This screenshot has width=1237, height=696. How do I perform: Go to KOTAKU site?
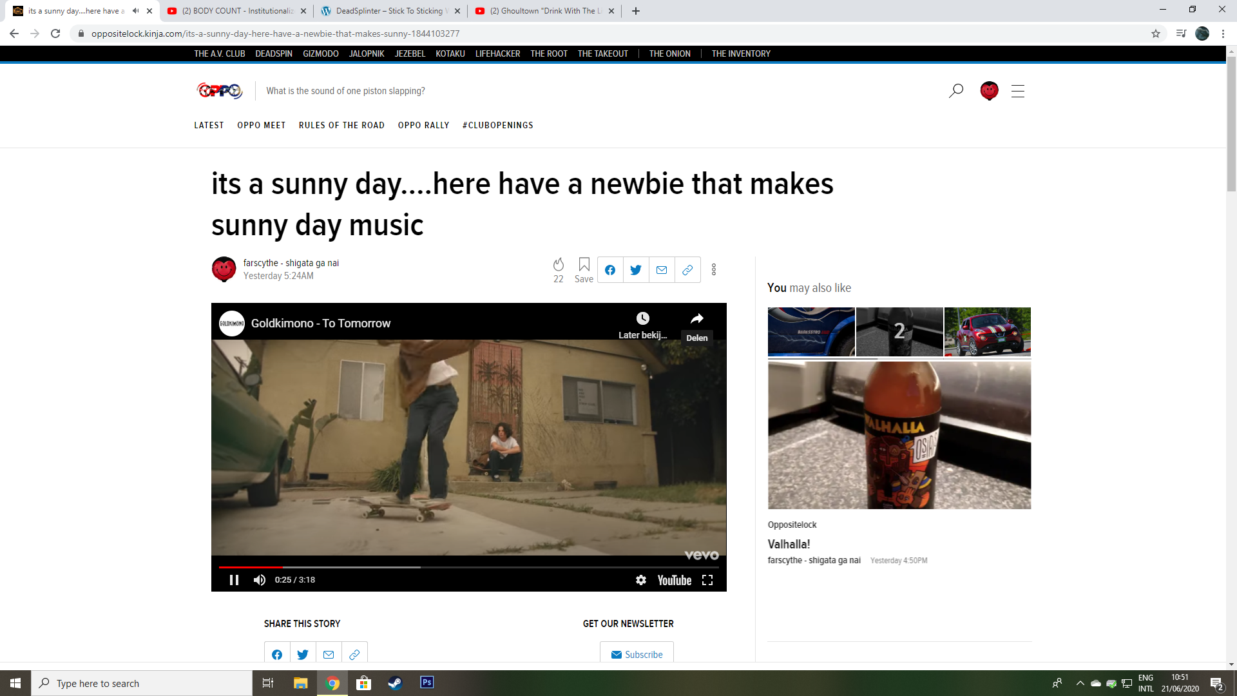tap(450, 53)
